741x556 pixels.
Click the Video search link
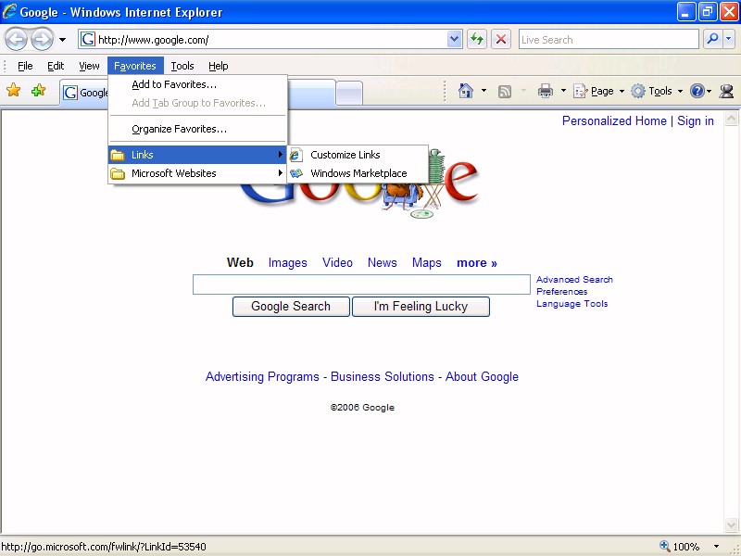tap(337, 263)
